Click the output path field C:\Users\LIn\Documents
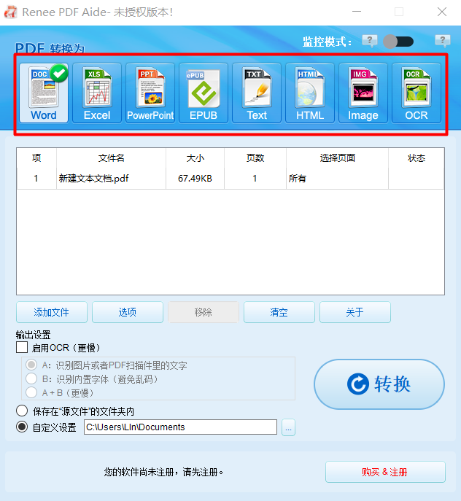Screen dimensions: 461x501 180,427
